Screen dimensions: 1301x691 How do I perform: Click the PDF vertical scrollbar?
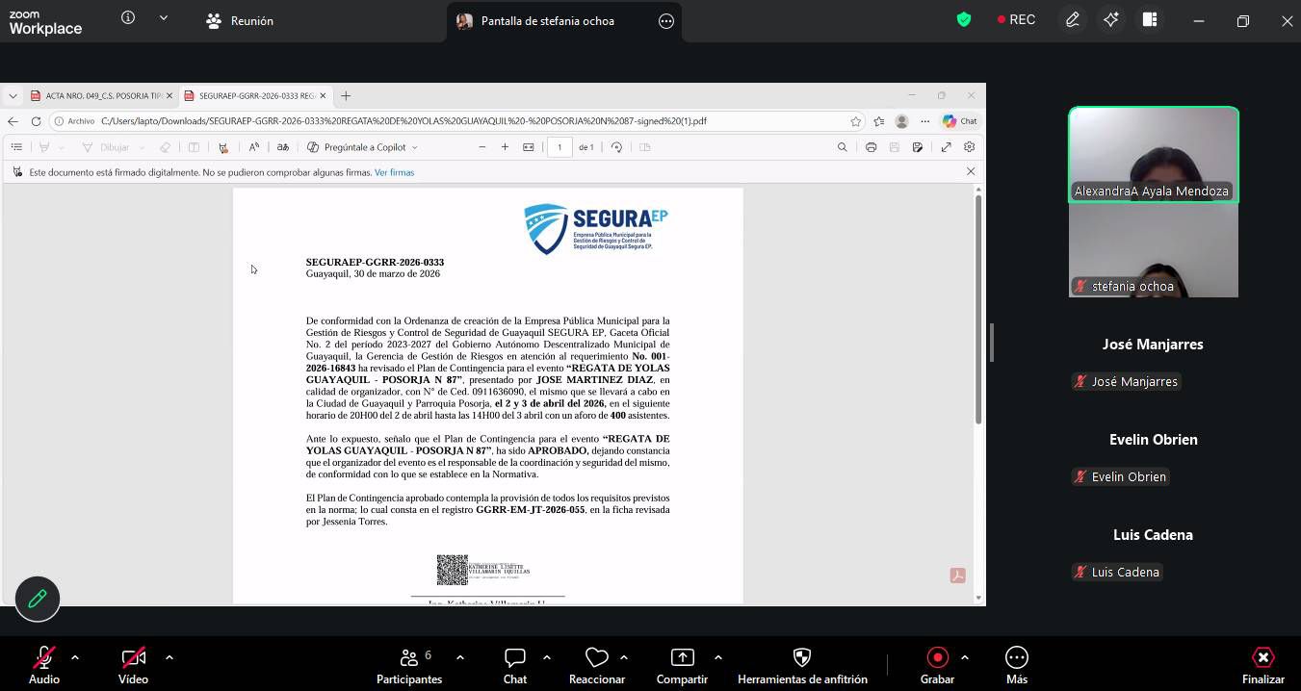978,308
